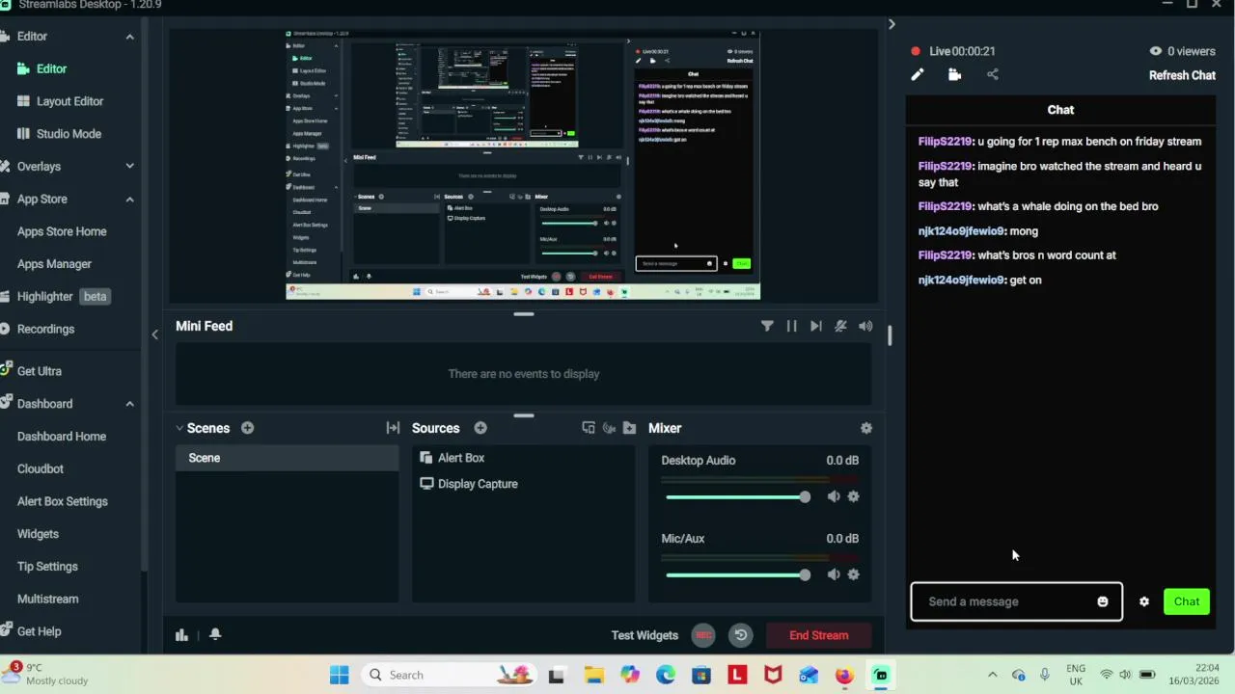
Task: Click the End Stream button
Action: pyautogui.click(x=819, y=635)
